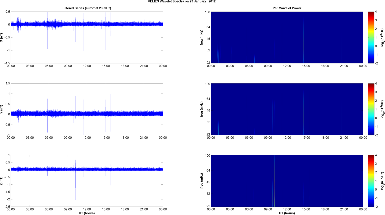Click the 'freq (mHz)' label of top spectrogram

202,37
